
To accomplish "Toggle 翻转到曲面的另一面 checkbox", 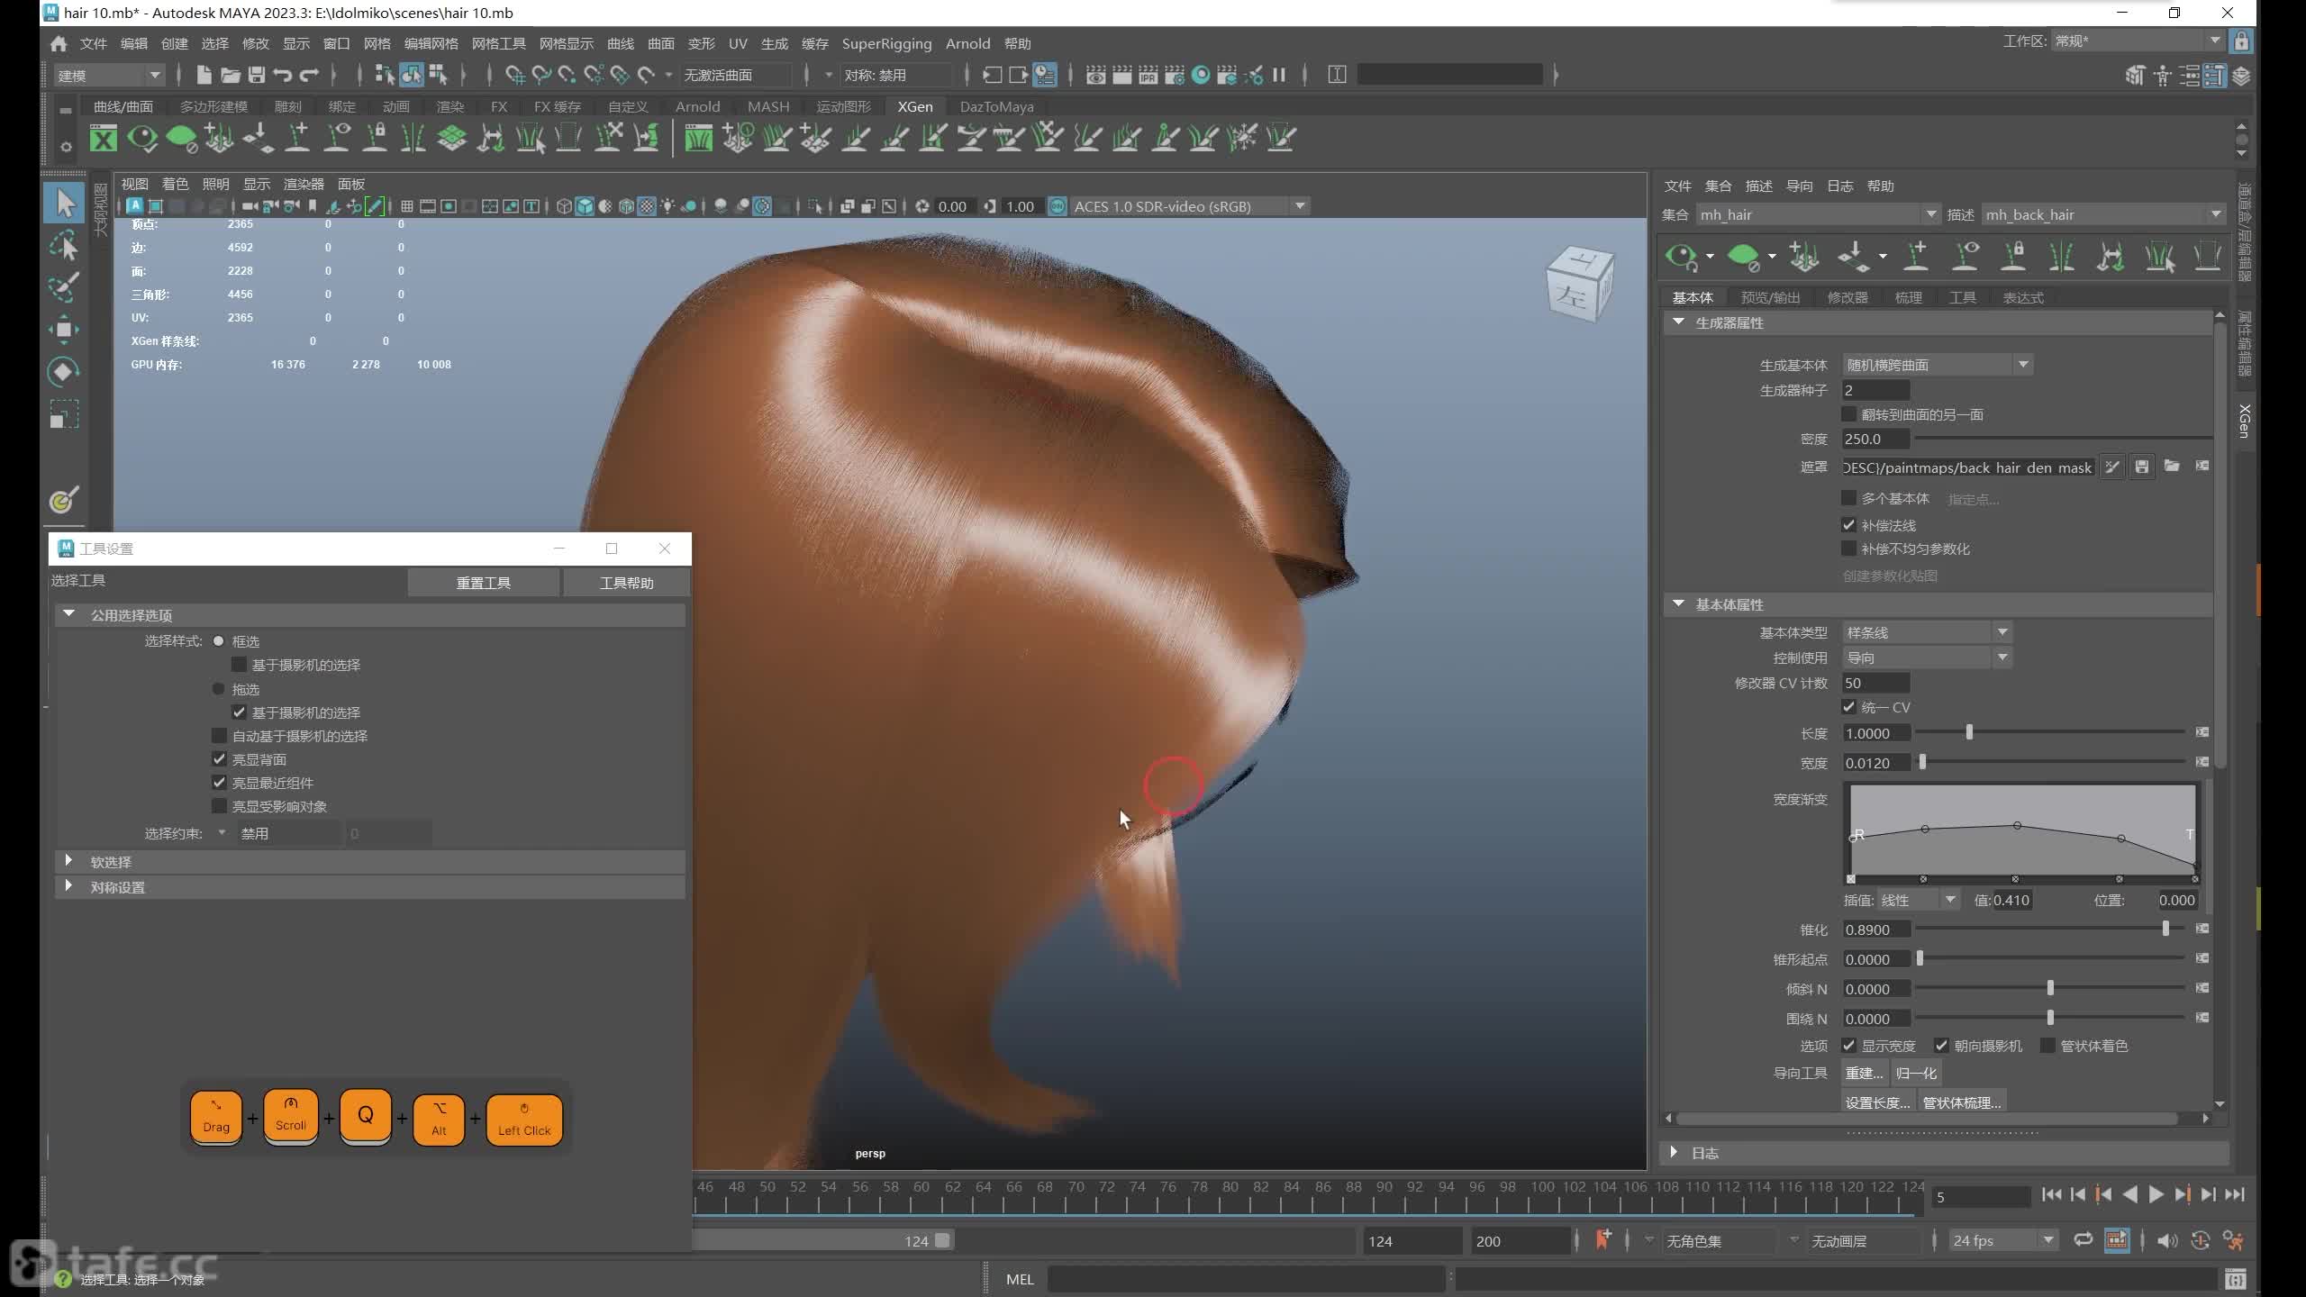I will tap(1849, 414).
